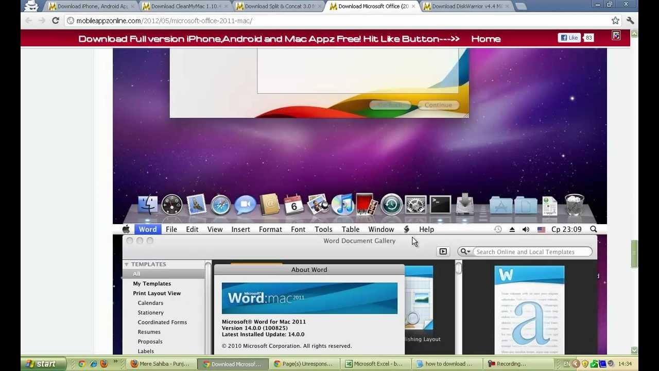Click the Facebook Like button
The image size is (659, 371).
click(x=569, y=38)
